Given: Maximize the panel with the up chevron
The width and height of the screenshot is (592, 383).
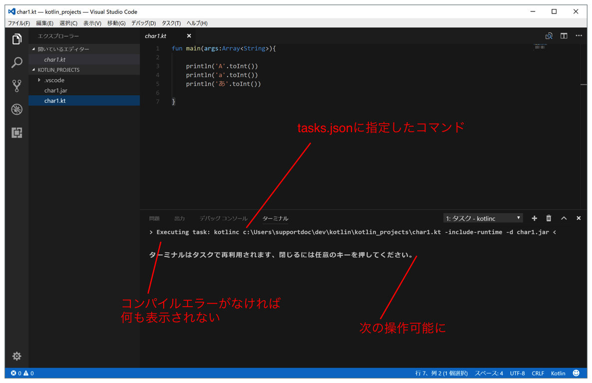Looking at the screenshot, I should point(564,218).
